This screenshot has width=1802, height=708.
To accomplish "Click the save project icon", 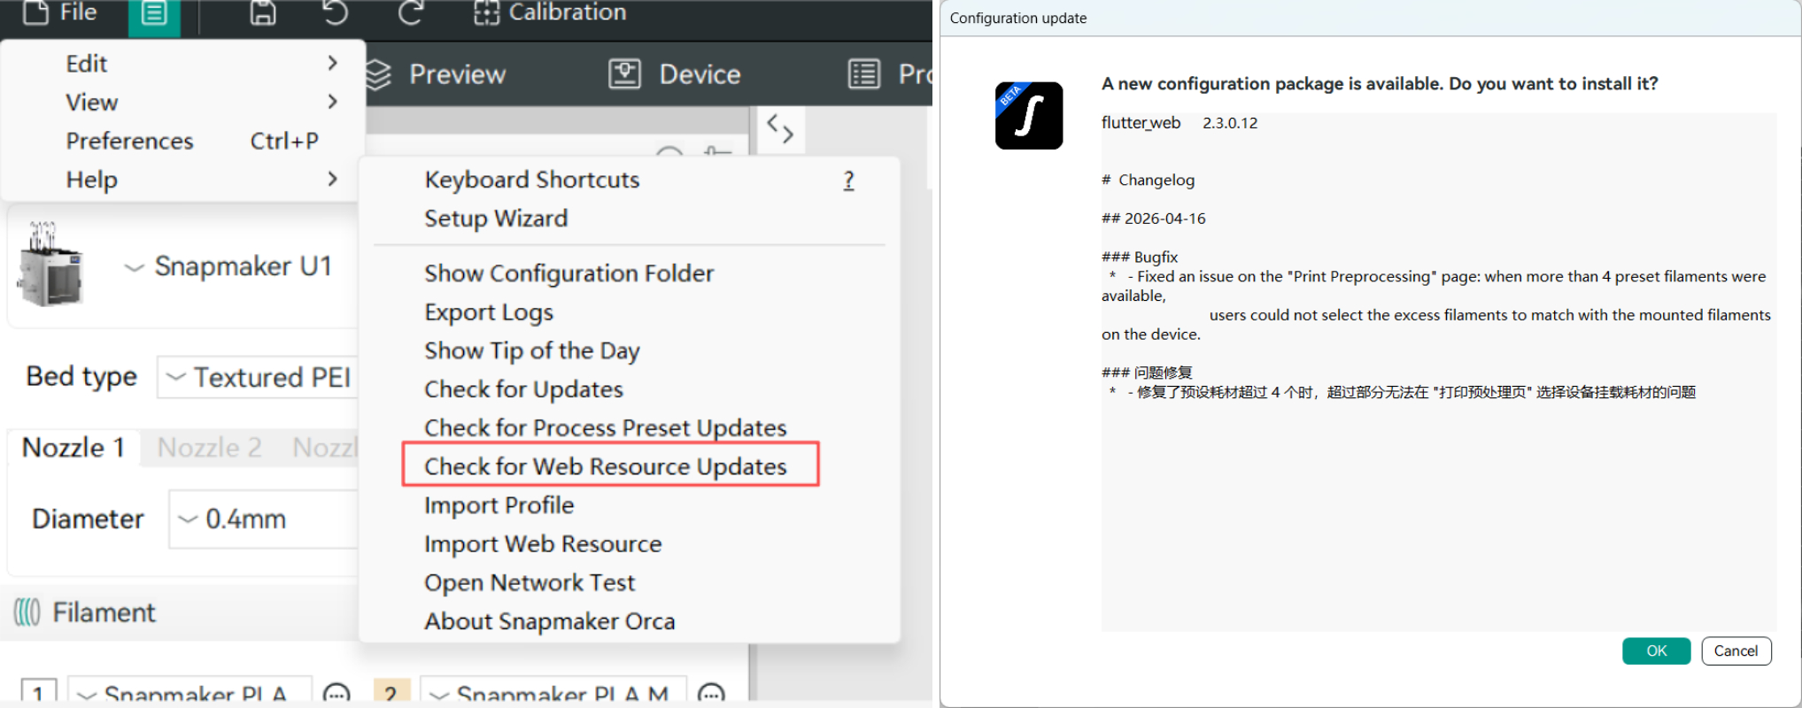I will tap(263, 12).
